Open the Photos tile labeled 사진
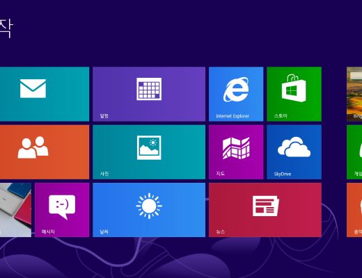The image size is (362, 278). (x=149, y=152)
